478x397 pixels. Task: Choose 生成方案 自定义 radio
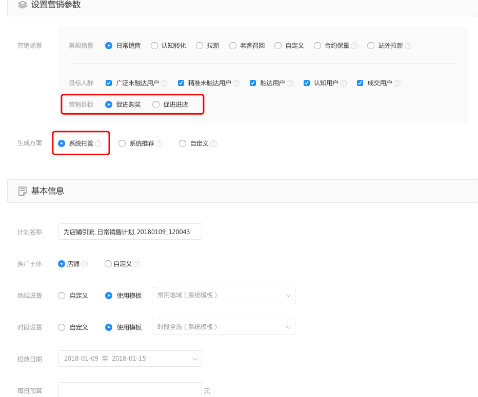coord(182,143)
